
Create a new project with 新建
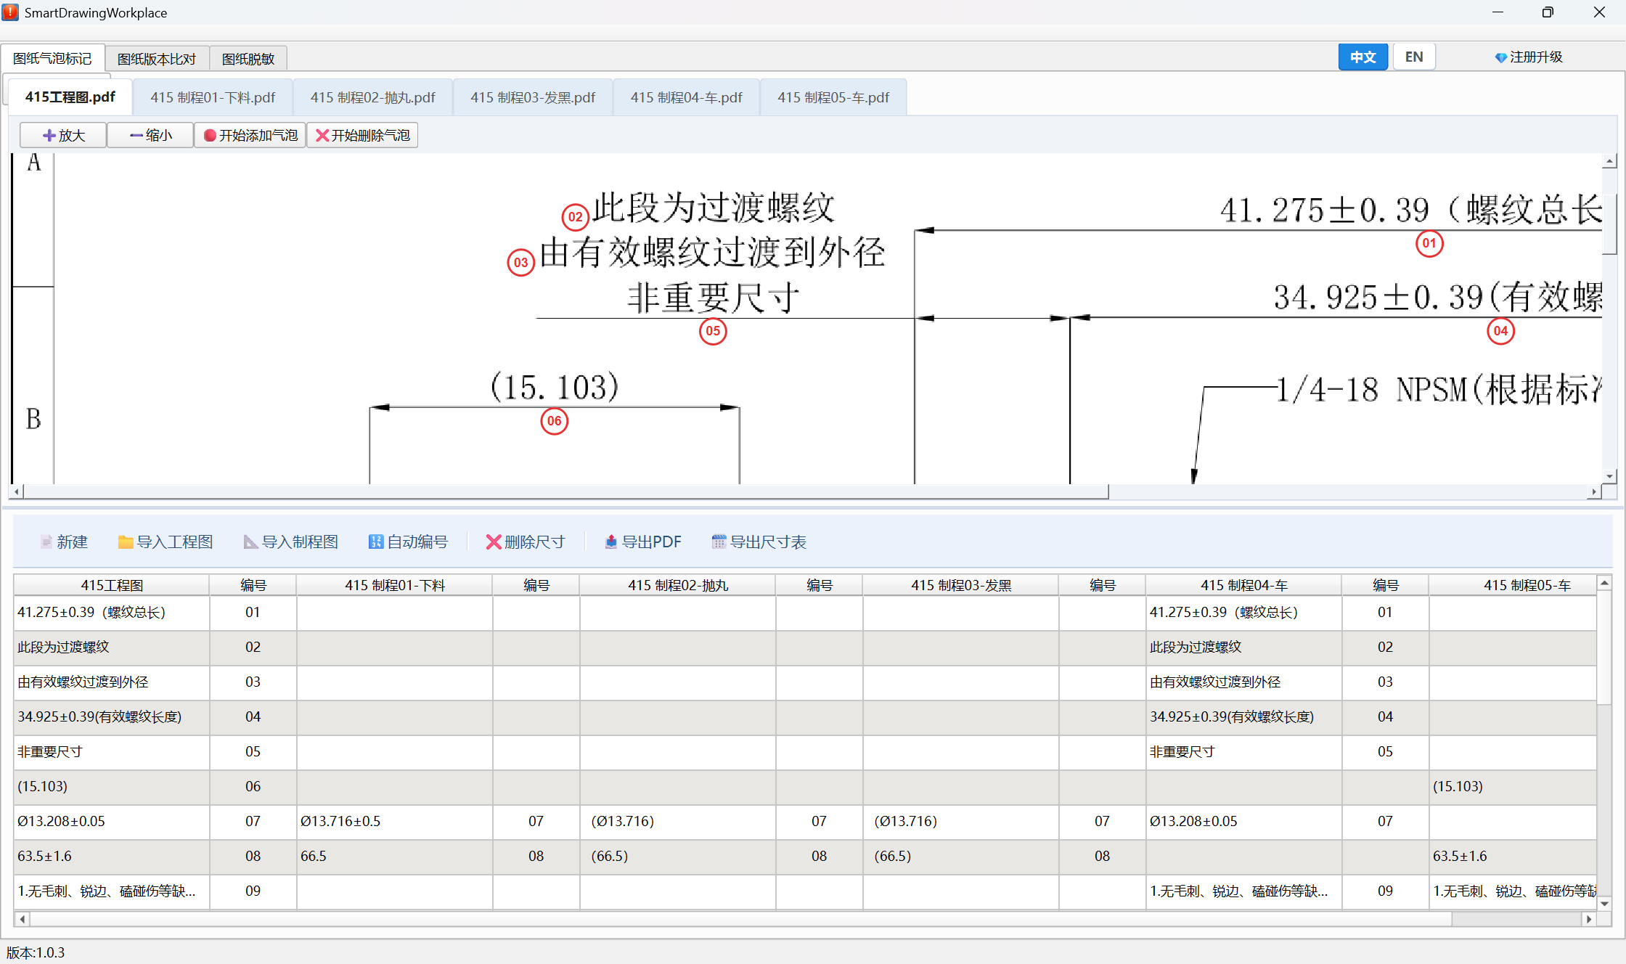tap(64, 542)
